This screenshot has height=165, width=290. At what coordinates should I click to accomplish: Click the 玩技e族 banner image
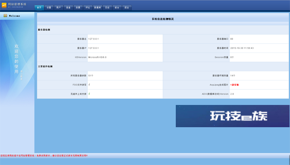point(232,116)
